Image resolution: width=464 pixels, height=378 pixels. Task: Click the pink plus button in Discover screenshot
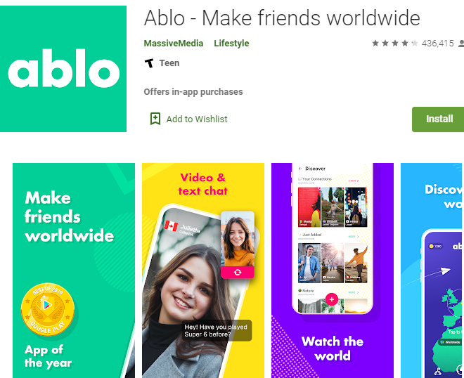tap(332, 299)
